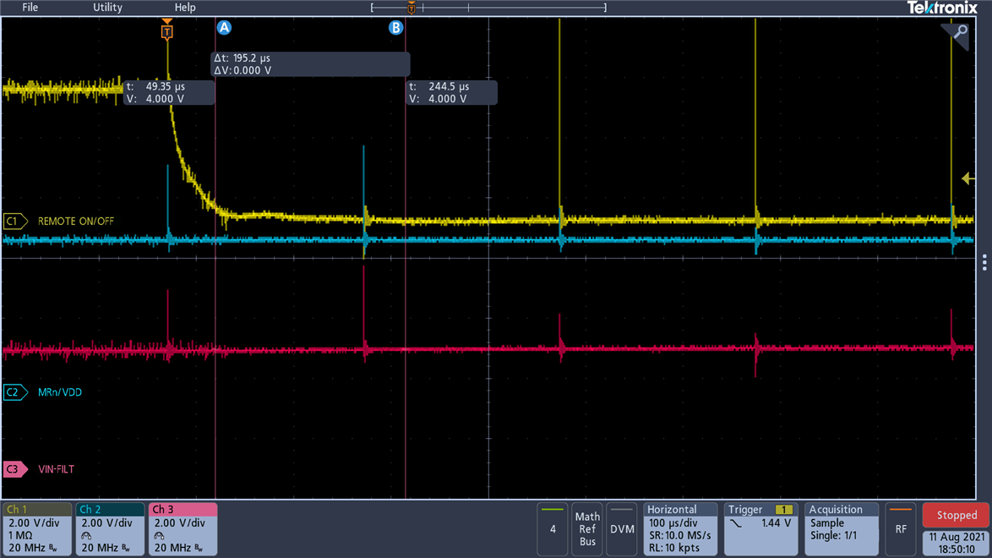The width and height of the screenshot is (992, 558).
Task: Open the Acquisition settings badge
Action: pyautogui.click(x=842, y=529)
